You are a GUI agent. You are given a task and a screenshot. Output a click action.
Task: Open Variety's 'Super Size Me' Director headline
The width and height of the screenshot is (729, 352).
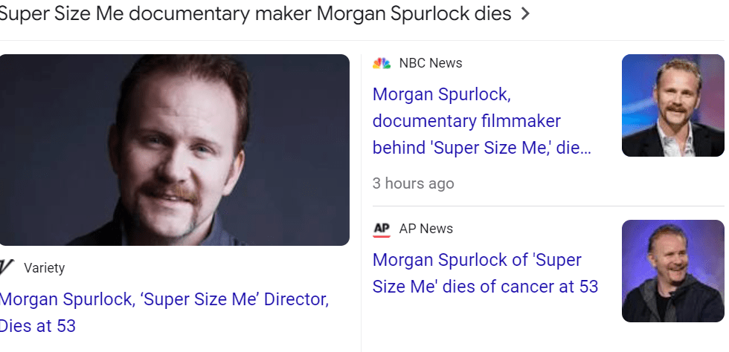pos(164,300)
